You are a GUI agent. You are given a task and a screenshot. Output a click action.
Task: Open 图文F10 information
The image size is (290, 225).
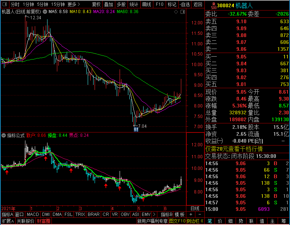[x=177, y=221]
